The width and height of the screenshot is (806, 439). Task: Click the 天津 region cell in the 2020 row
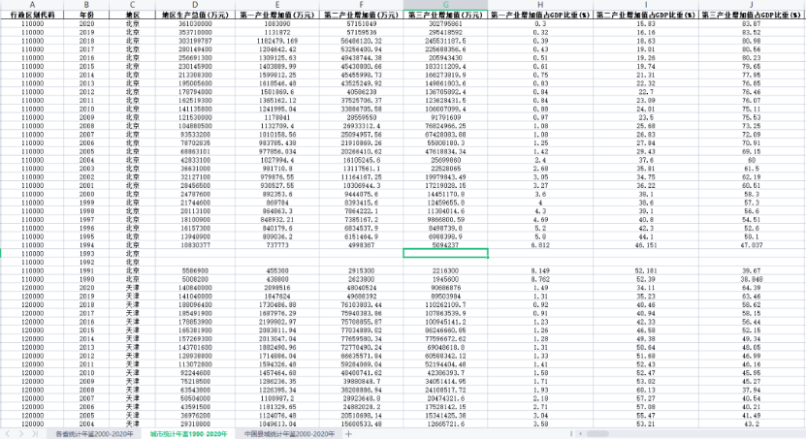click(133, 288)
